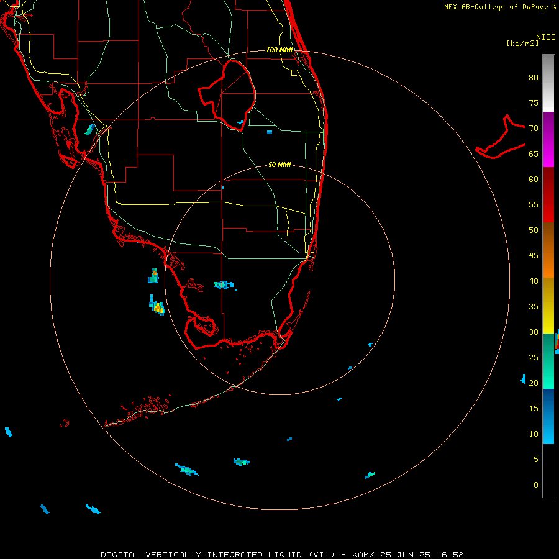Viewport: 559px width, 559px height.
Task: Click the scale value 40
Action: point(534,281)
